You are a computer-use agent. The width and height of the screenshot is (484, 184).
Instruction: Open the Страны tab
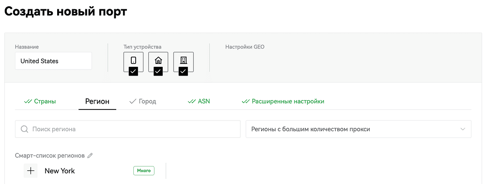pyautogui.click(x=40, y=101)
